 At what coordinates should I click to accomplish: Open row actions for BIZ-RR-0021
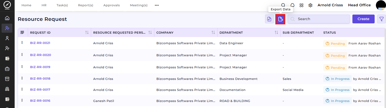coord(22,42)
